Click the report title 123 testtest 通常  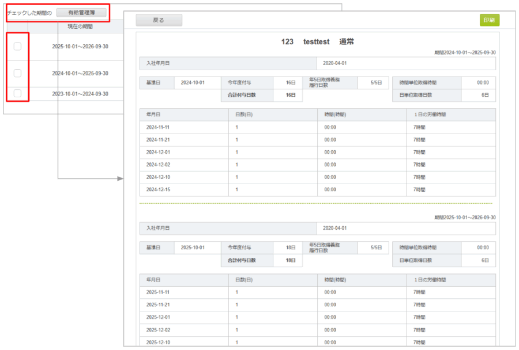317,43
